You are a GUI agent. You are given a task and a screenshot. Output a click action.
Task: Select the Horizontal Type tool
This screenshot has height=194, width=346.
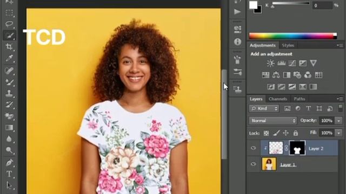(x=9, y=174)
